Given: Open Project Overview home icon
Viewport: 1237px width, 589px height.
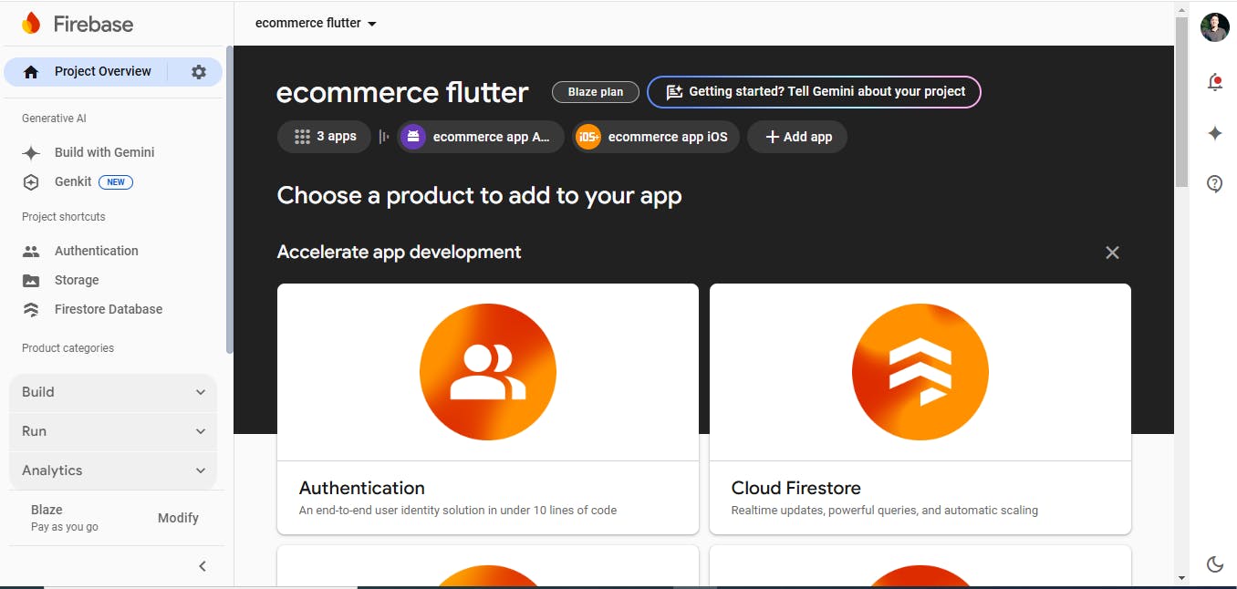Looking at the screenshot, I should coord(31,72).
